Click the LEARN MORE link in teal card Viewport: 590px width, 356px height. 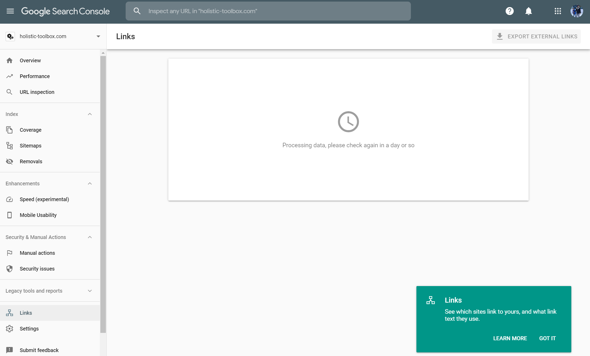click(510, 338)
